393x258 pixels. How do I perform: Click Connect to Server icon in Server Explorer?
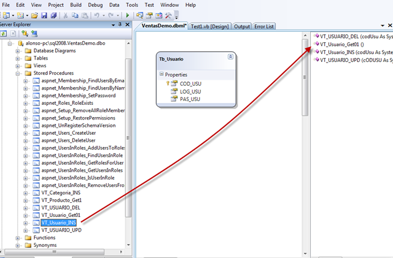[x=34, y=34]
